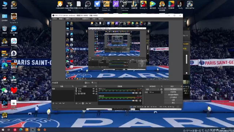Click Edge icon on taskbar

pyautogui.click(x=21, y=130)
